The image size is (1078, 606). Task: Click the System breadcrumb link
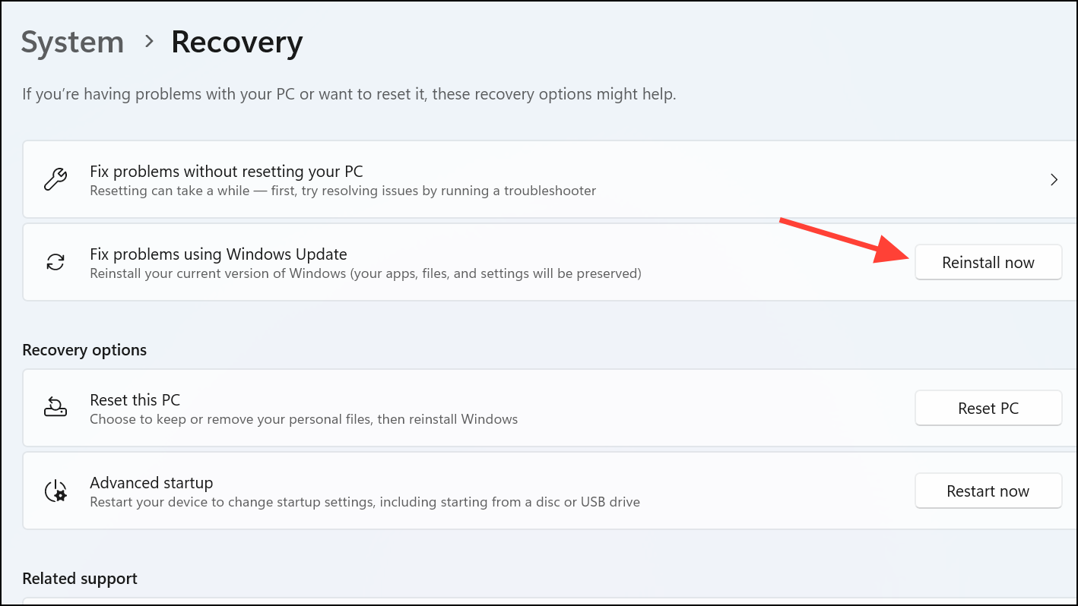point(72,43)
